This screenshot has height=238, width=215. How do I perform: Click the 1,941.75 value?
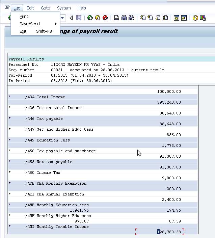click(79, 210)
